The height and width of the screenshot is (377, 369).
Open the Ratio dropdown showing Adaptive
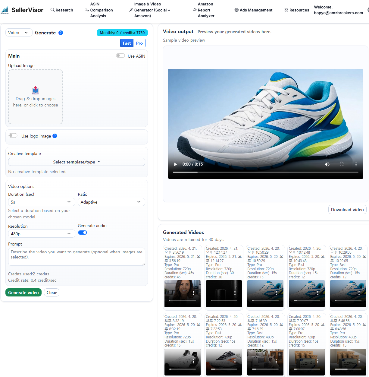111,202
